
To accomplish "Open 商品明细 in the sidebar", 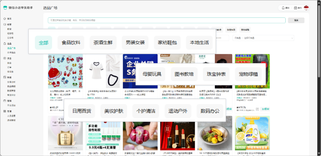I will pos(11,86).
